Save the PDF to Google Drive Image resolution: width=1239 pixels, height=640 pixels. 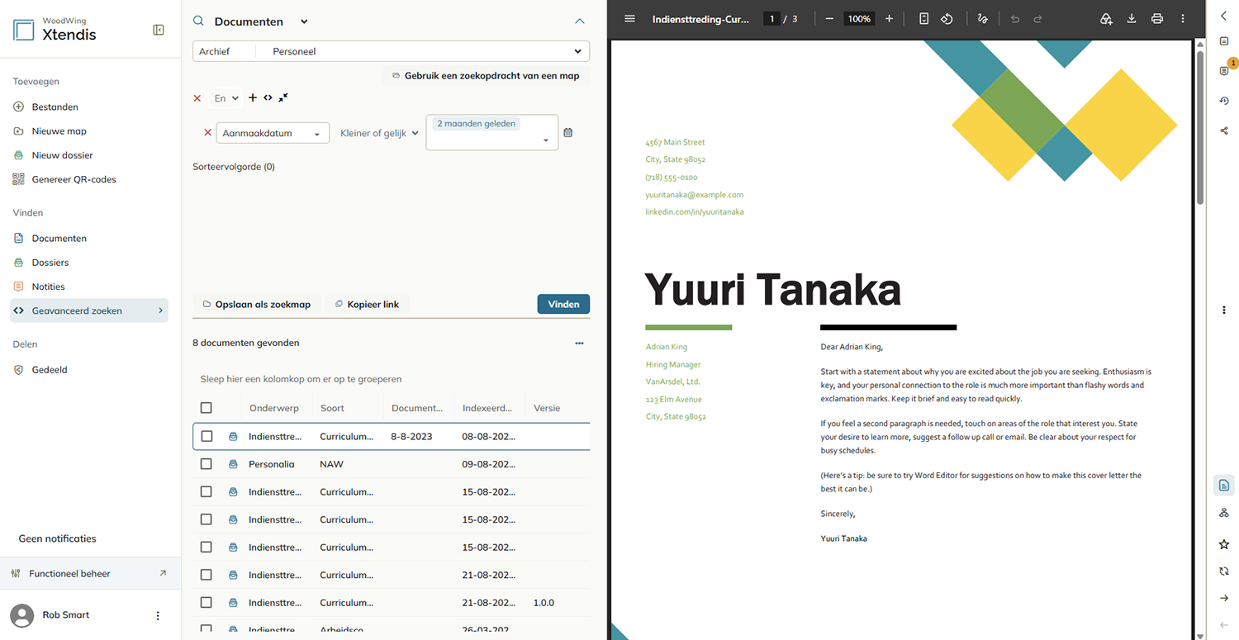(x=1106, y=18)
